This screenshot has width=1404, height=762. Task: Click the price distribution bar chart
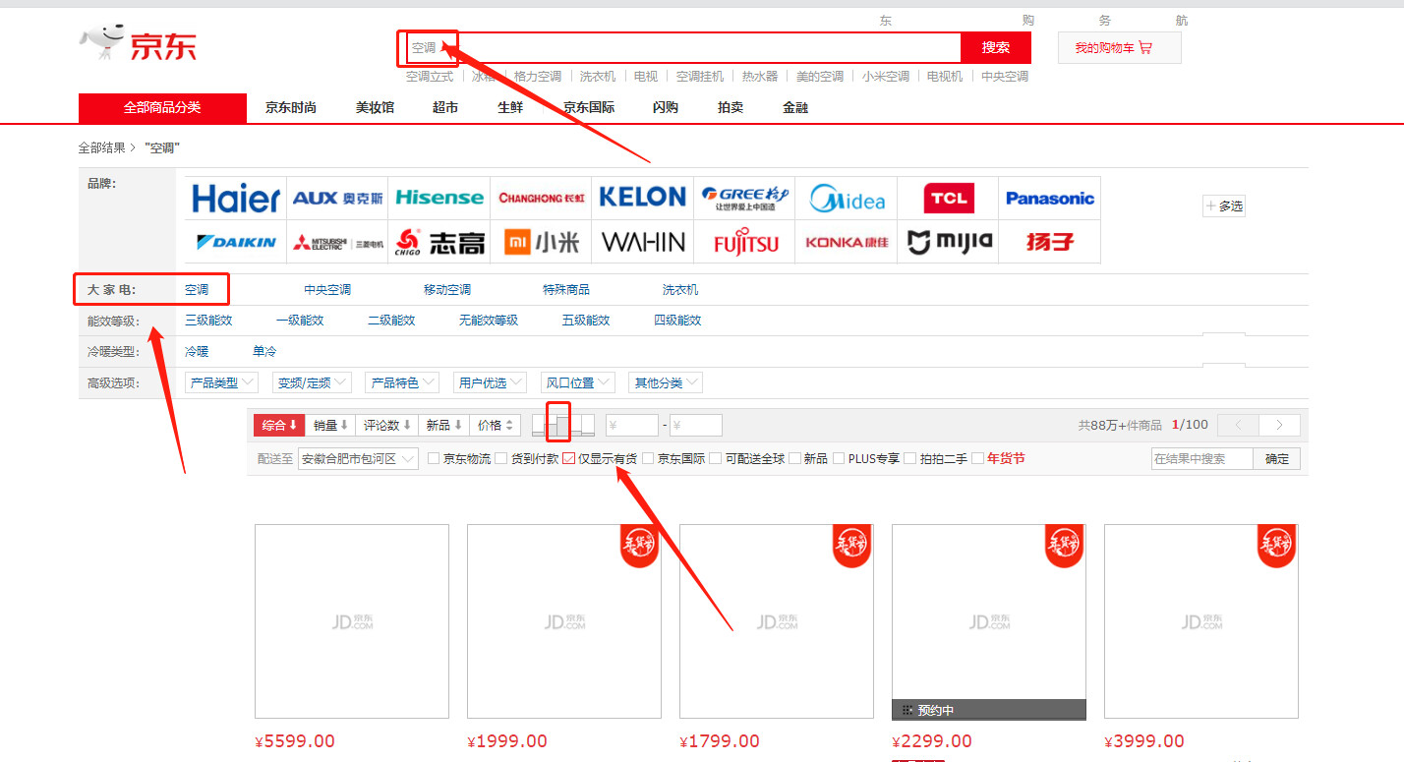pyautogui.click(x=563, y=425)
